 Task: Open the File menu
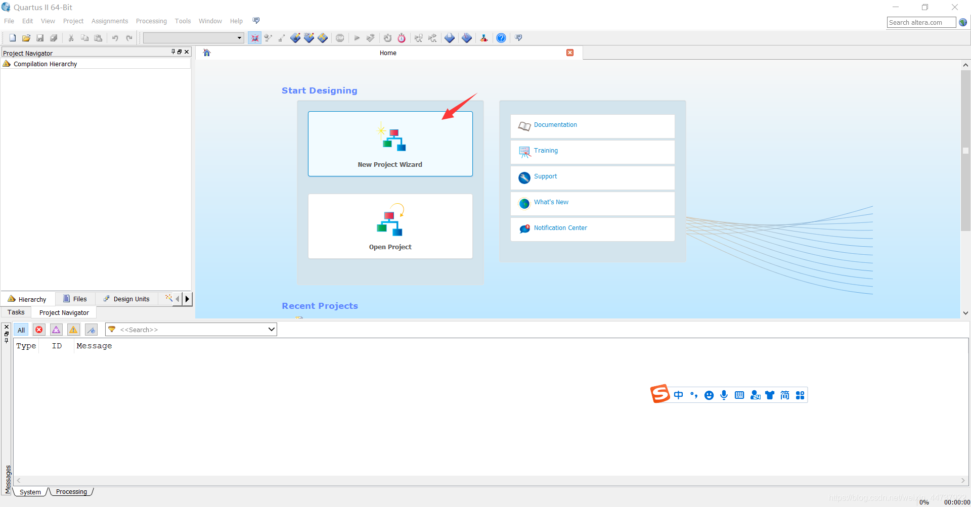[x=9, y=21]
